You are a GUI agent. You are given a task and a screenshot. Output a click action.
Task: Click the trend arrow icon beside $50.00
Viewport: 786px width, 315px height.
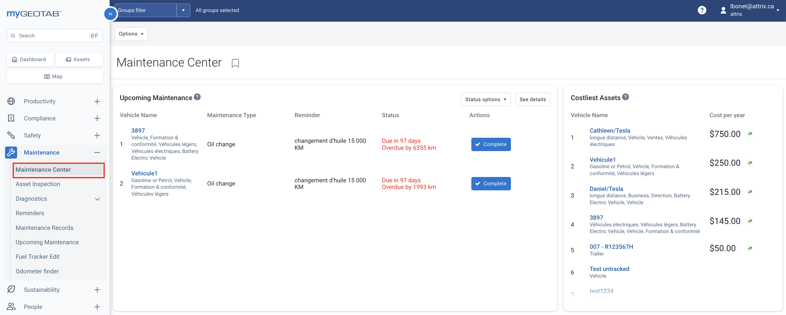[x=750, y=248]
